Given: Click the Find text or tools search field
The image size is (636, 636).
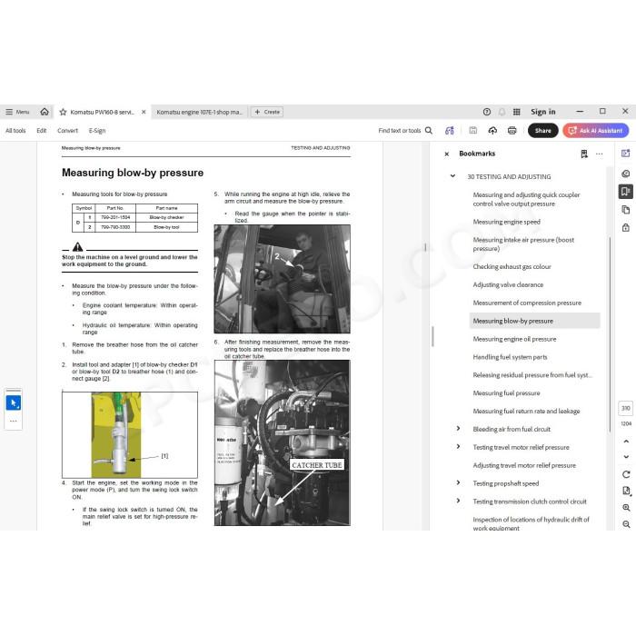Looking at the screenshot, I should click(399, 131).
